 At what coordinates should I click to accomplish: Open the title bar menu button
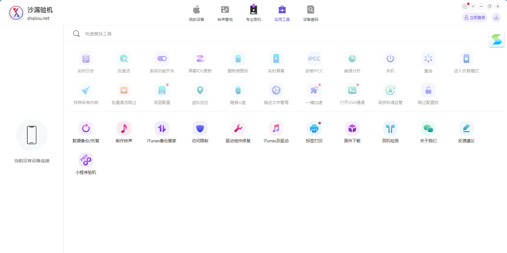465,6
